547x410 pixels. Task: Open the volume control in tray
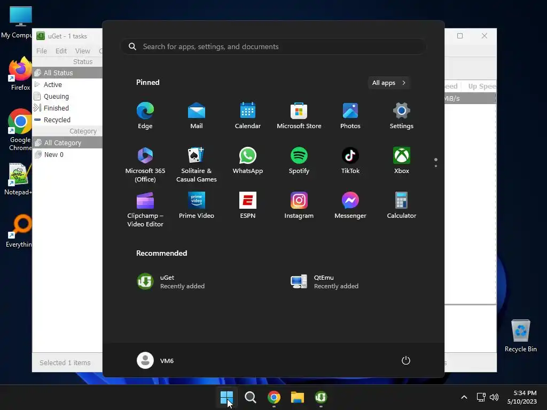[494, 397]
